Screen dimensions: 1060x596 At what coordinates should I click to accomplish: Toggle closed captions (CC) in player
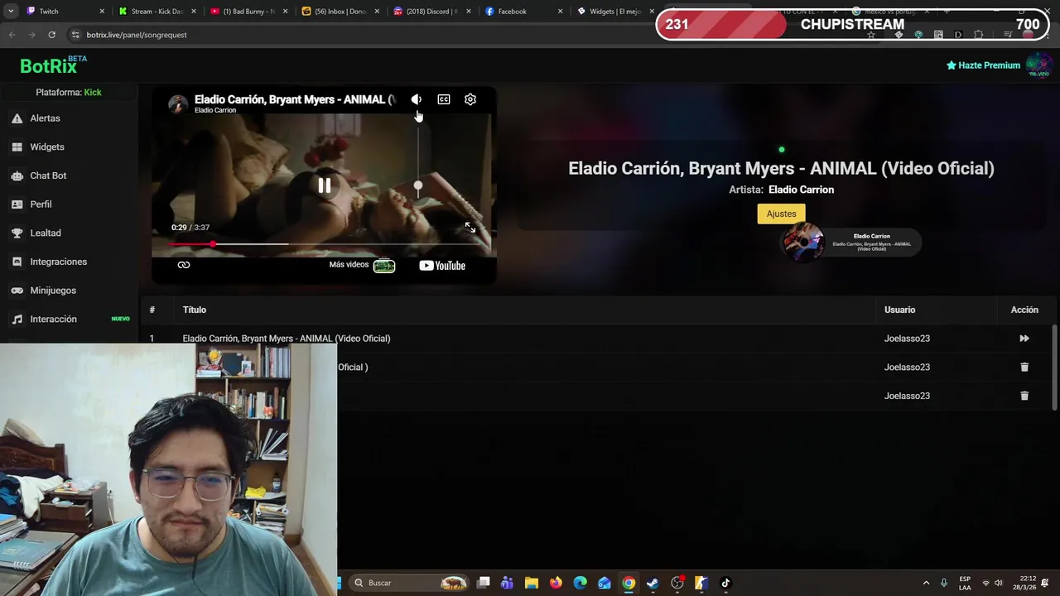click(444, 99)
